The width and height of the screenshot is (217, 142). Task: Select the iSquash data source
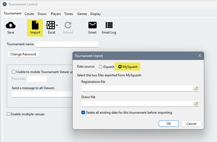(101, 67)
